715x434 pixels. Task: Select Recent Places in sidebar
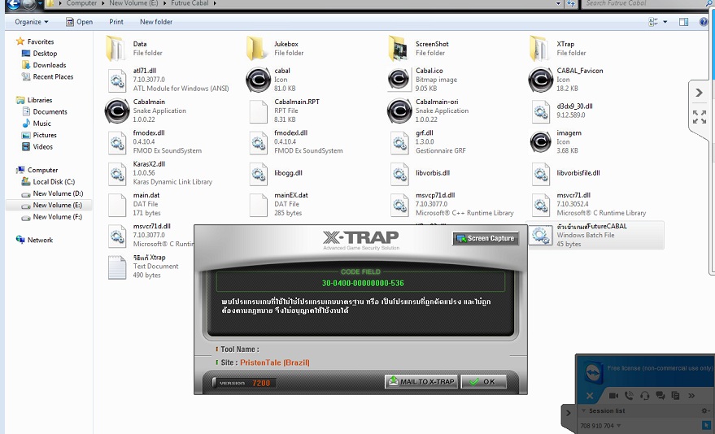point(52,76)
